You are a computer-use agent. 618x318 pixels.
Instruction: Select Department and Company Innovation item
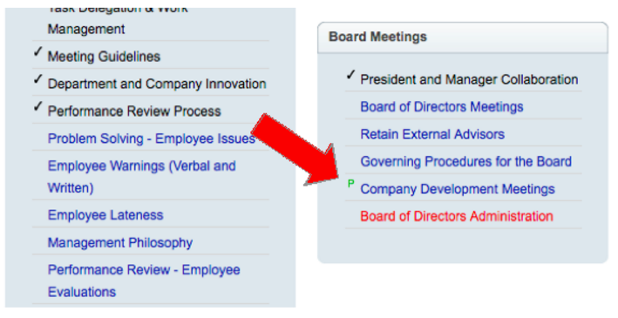157,84
